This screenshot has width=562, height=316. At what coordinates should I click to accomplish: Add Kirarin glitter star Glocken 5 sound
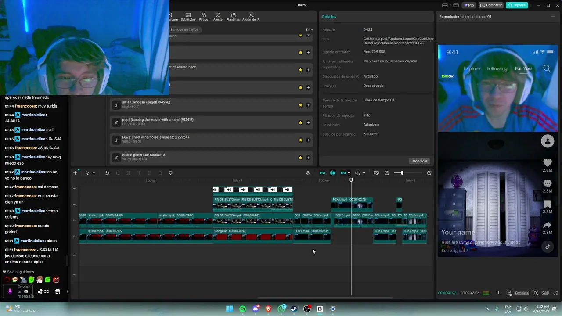(308, 158)
